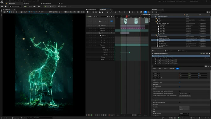Image resolution: width=211 pixels, height=119 pixels.
Task: Select Landscape in the Outliner
Action: [161, 42]
